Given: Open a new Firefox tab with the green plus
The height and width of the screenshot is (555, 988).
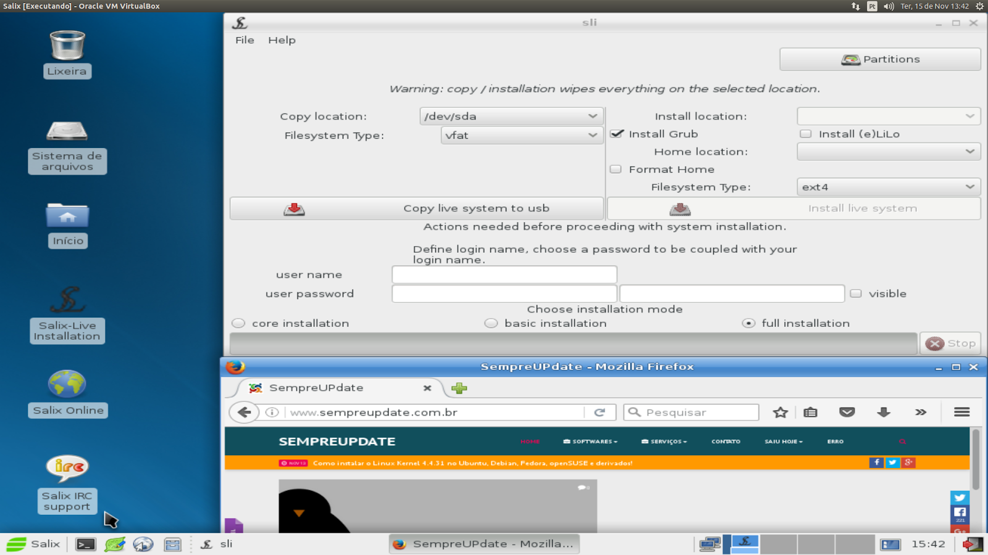Looking at the screenshot, I should 459,388.
